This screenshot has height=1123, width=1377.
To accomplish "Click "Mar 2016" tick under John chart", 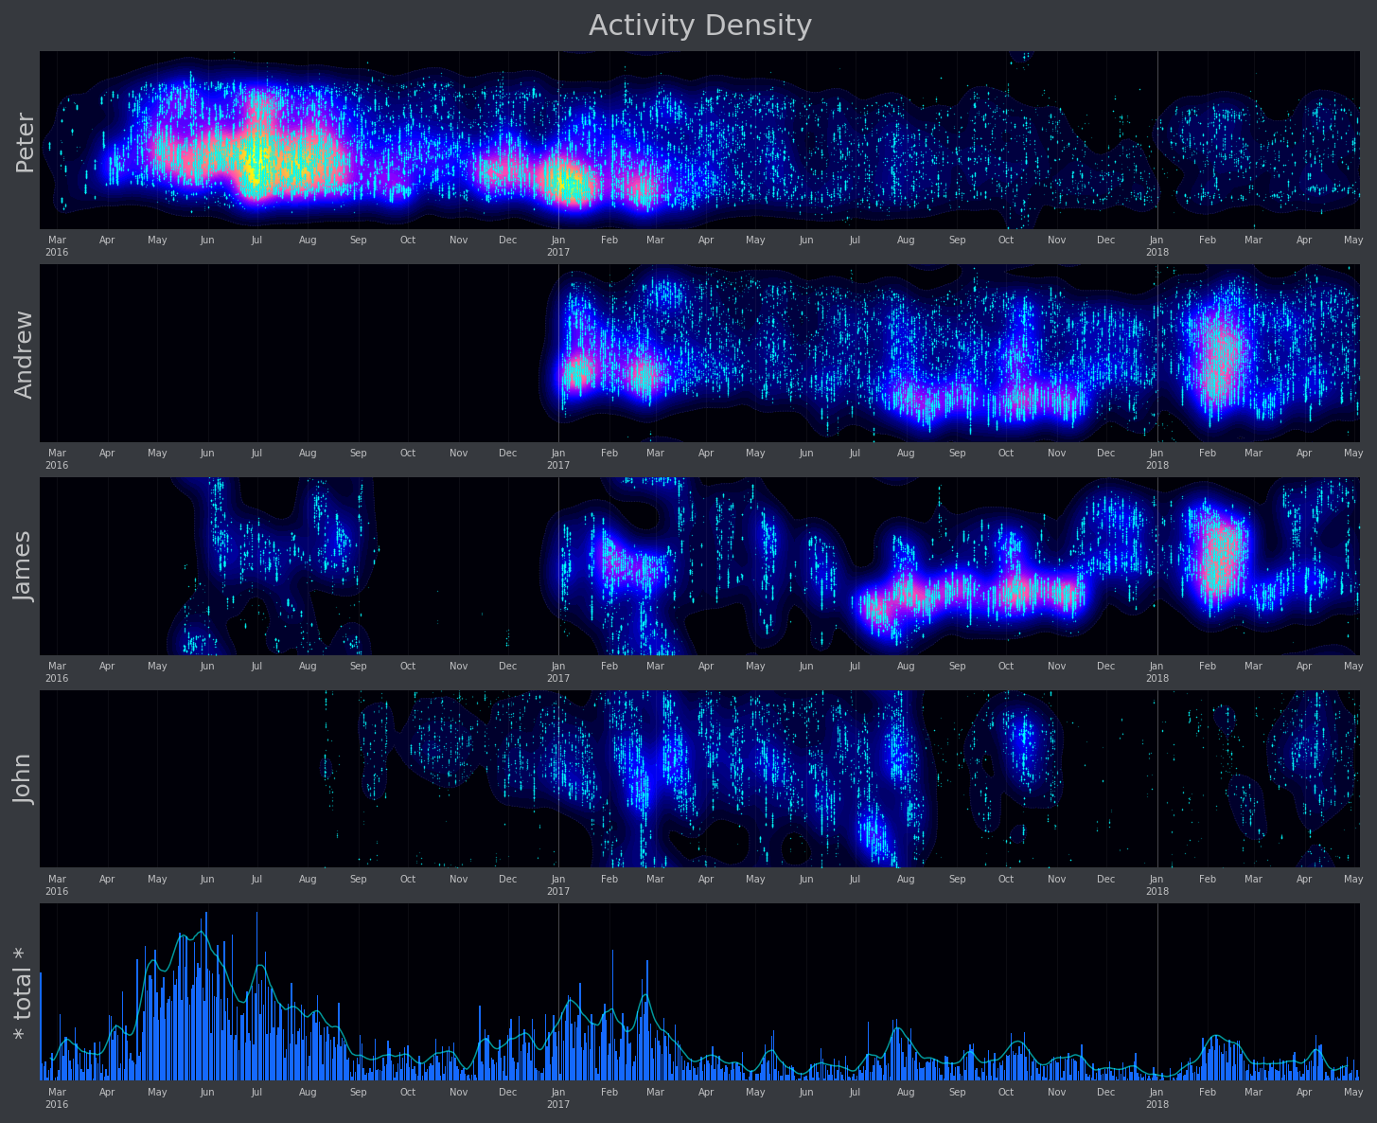I will [x=57, y=885].
